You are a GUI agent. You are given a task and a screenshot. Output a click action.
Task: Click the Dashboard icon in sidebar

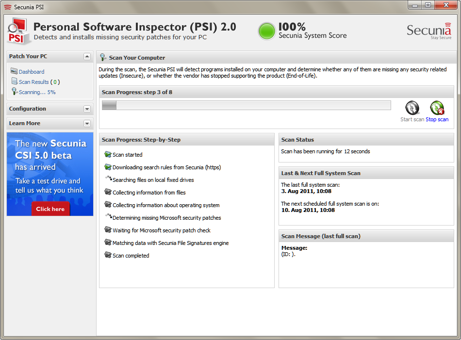point(14,71)
